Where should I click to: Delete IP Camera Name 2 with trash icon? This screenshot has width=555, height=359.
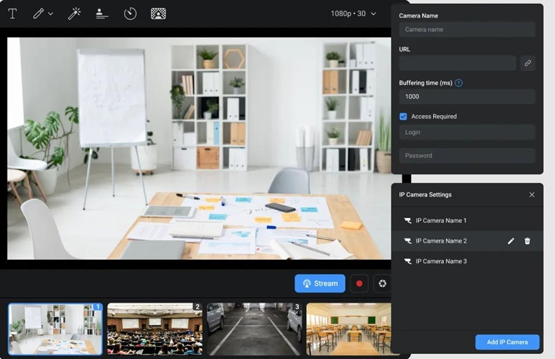527,241
